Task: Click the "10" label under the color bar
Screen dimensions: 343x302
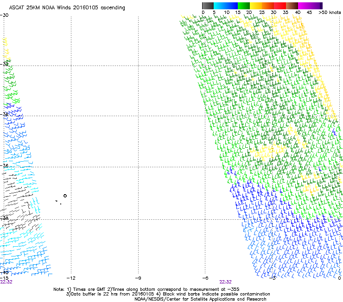Action: 227,13
